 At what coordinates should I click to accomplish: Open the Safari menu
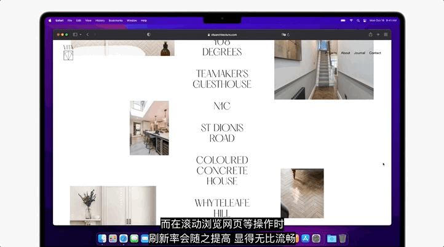click(59, 20)
